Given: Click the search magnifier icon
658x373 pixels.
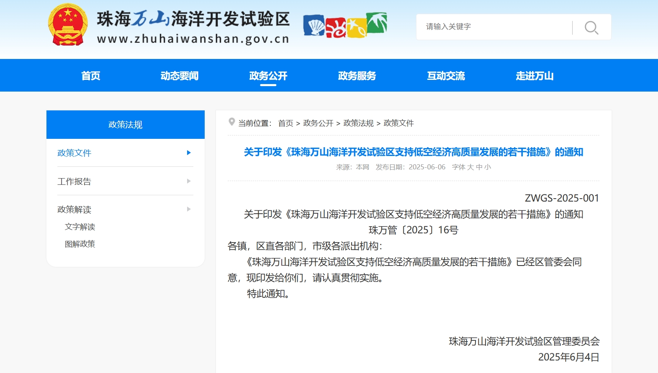Looking at the screenshot, I should (x=591, y=28).
